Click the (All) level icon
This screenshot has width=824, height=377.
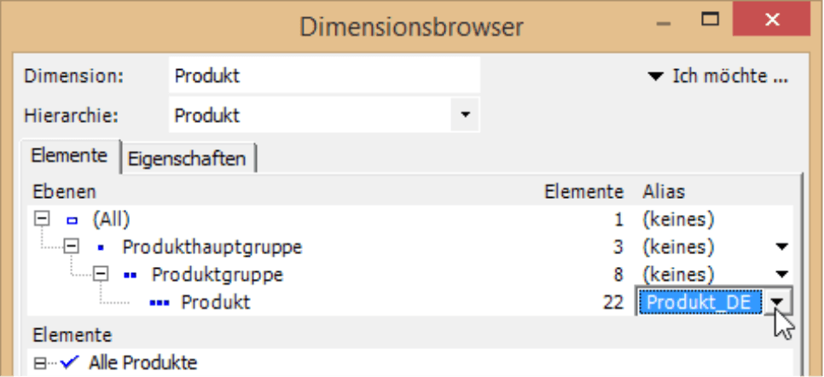(72, 221)
